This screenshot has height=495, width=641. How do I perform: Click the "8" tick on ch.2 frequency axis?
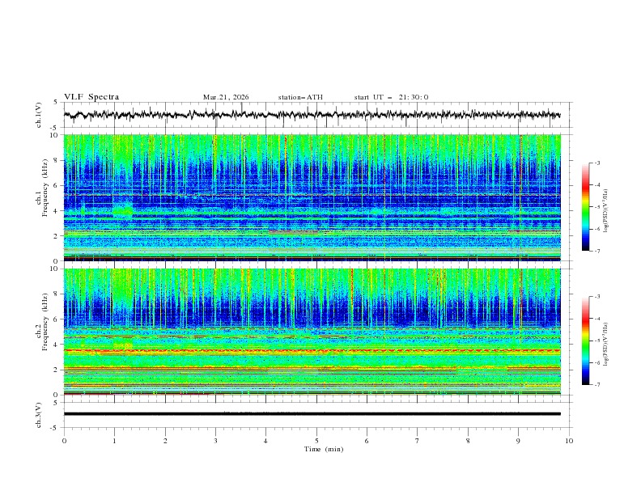click(x=57, y=294)
